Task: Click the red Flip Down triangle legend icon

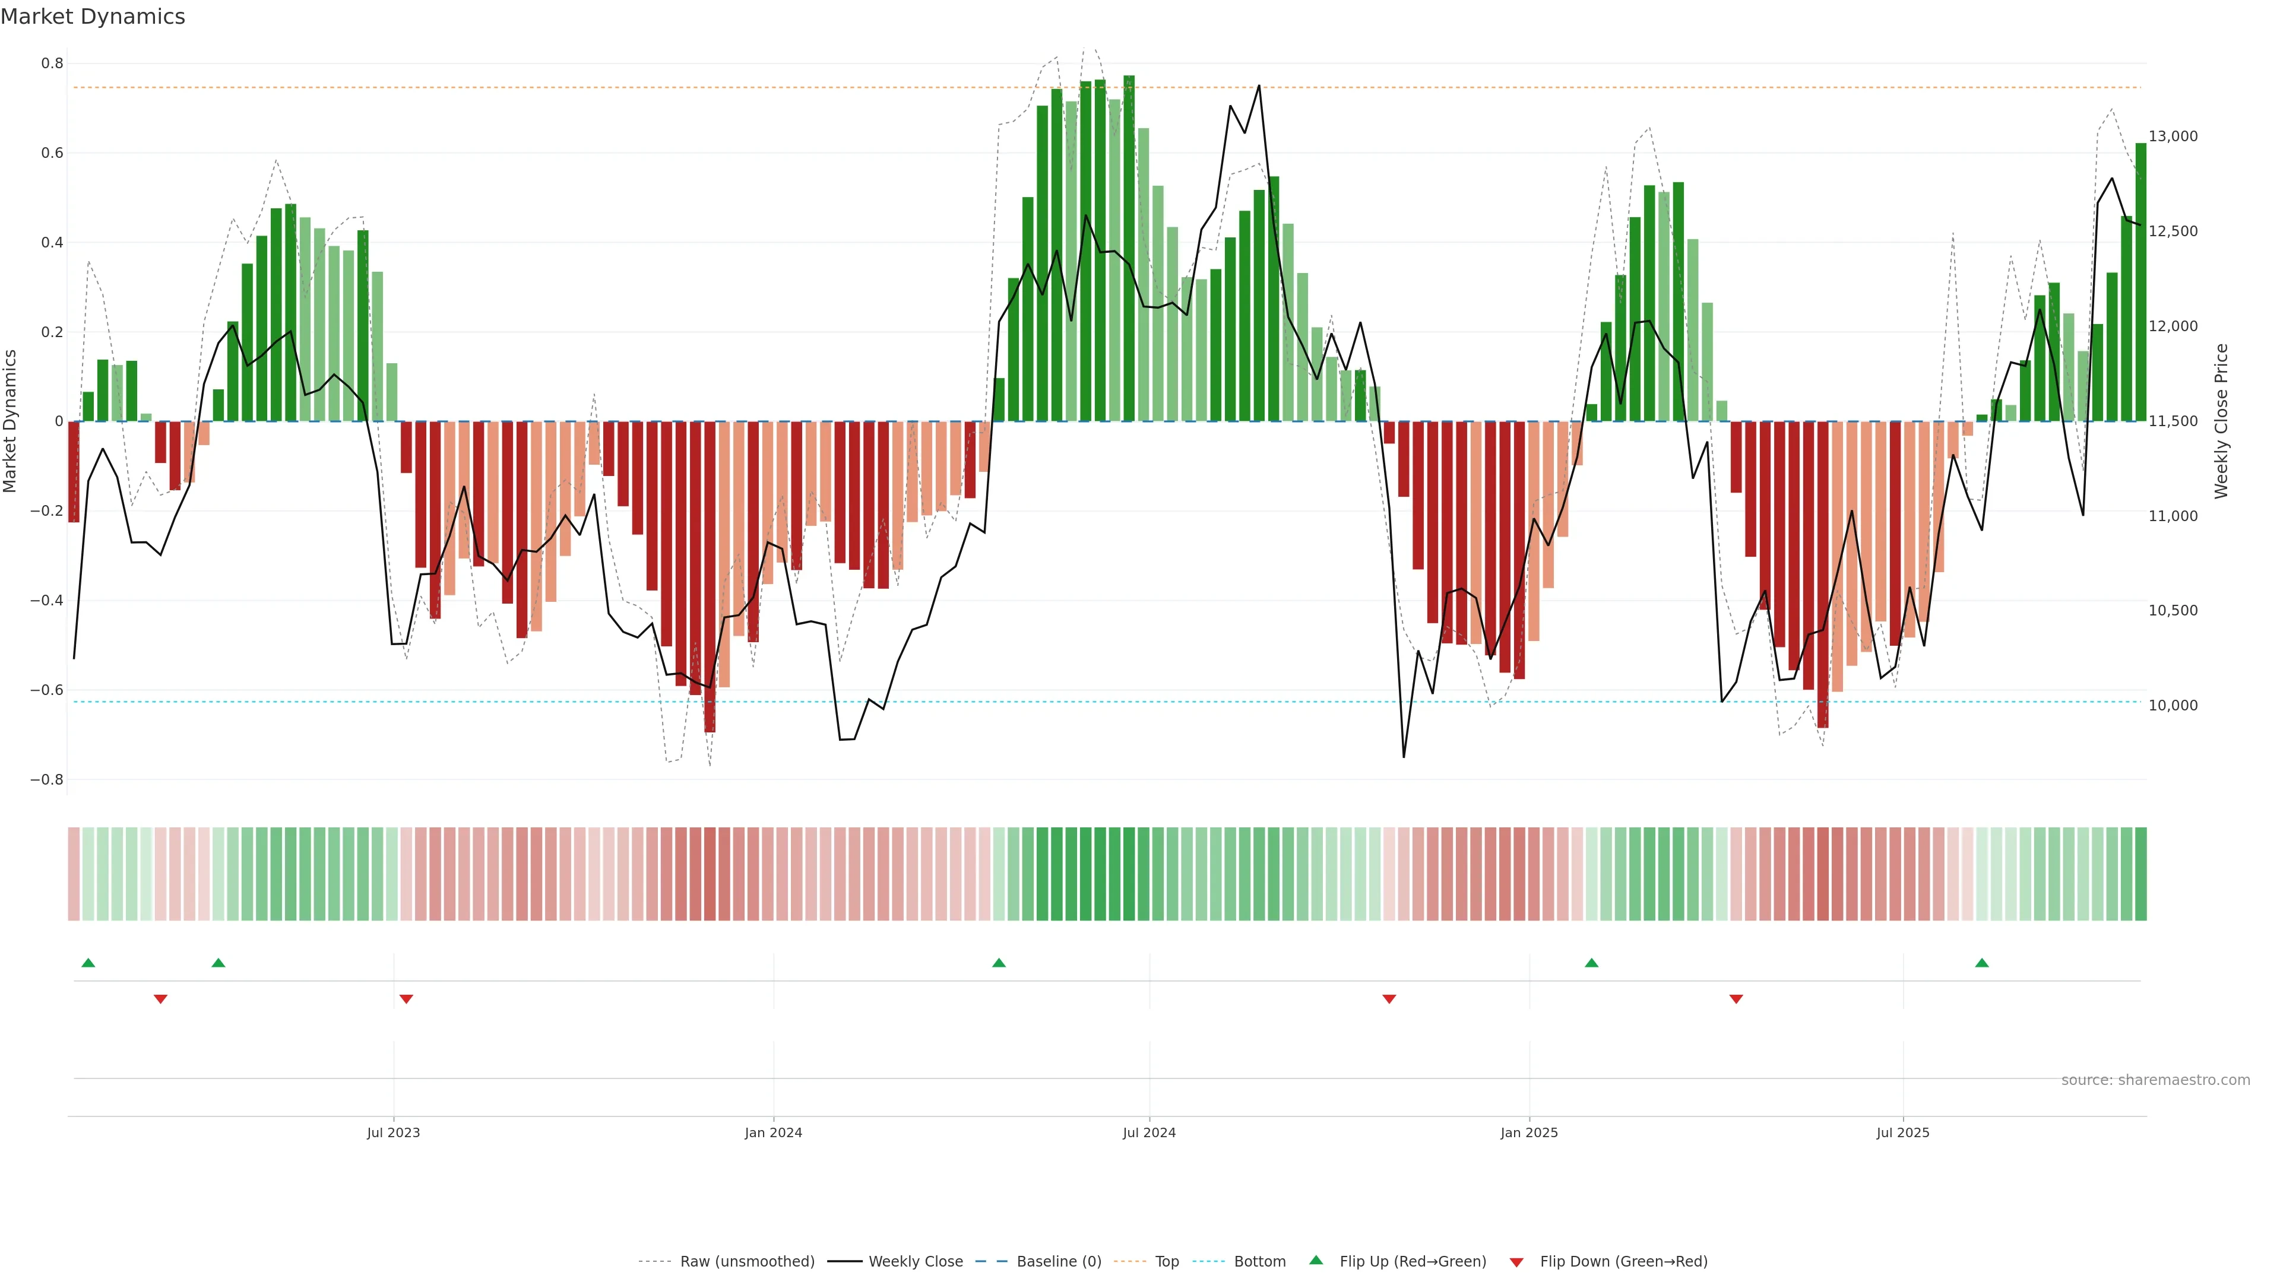Action: [x=1516, y=1262]
